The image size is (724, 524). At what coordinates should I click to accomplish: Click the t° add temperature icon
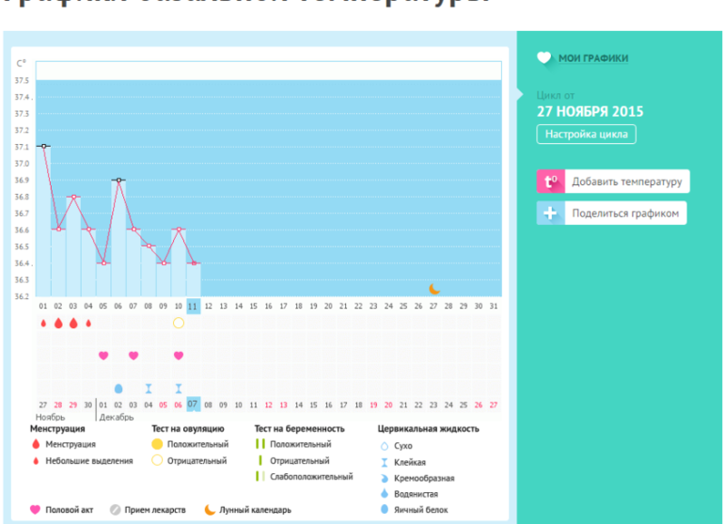[551, 182]
